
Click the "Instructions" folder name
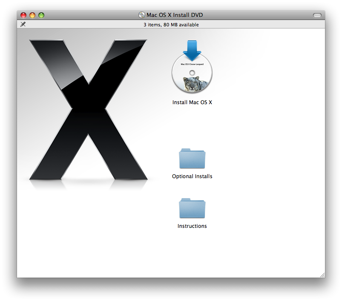point(192,226)
